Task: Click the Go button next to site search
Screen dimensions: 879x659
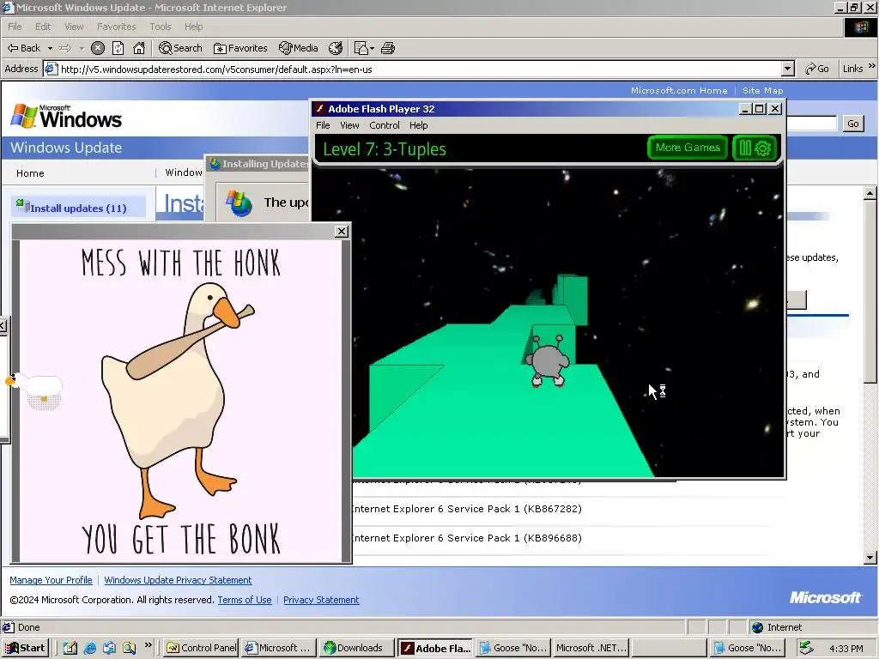Action: [x=852, y=124]
